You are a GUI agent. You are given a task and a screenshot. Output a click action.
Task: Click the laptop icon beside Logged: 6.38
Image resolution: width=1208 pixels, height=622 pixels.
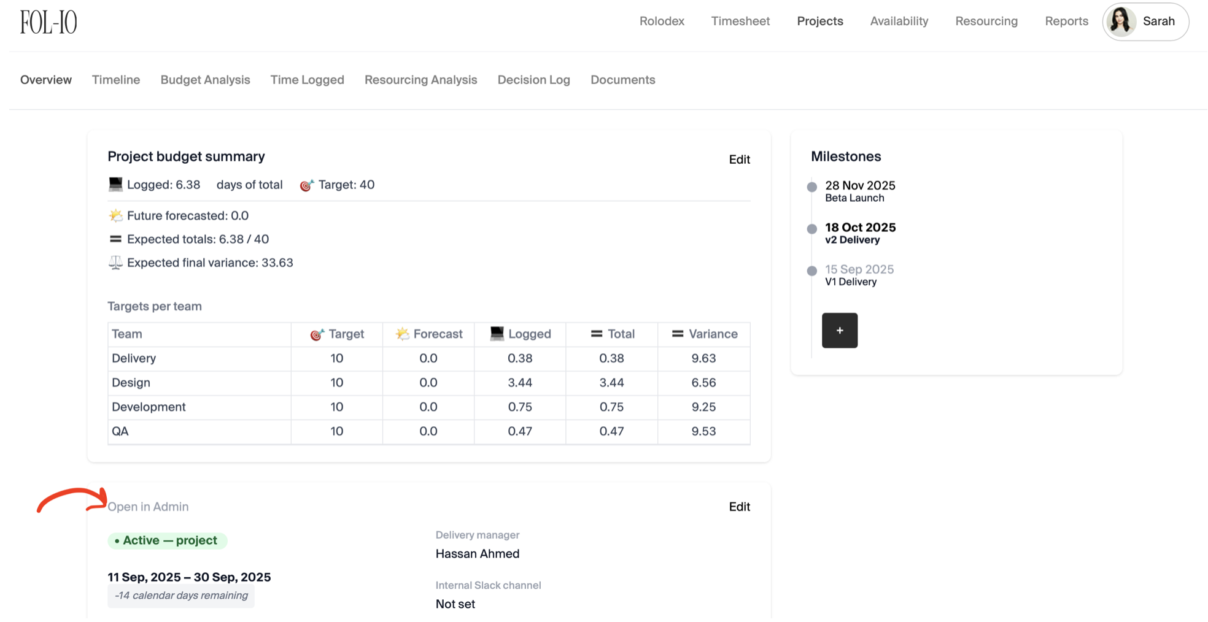click(x=115, y=185)
